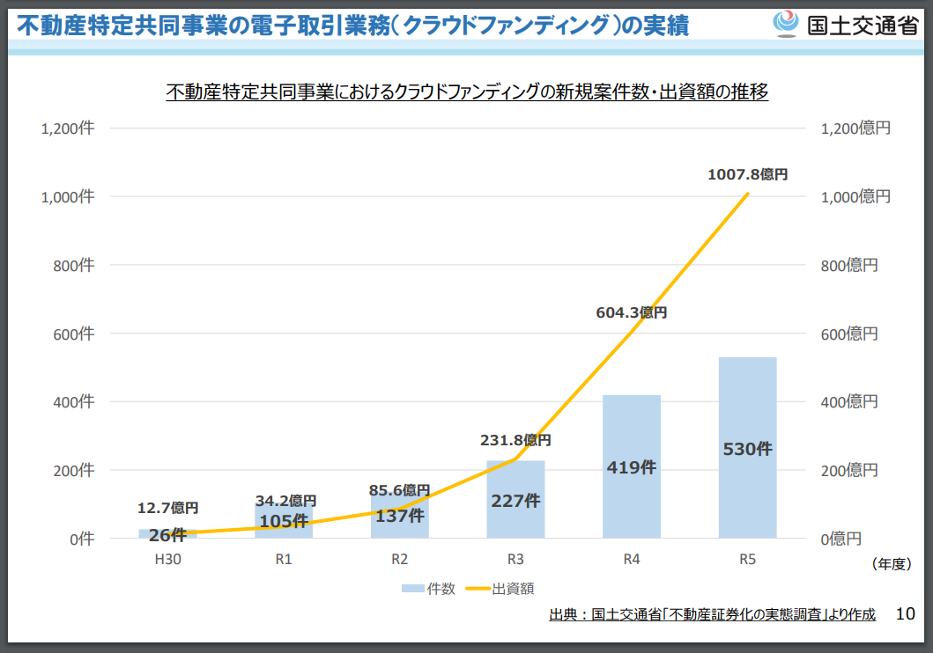933x653 pixels.
Task: Click the 1,000億円 right axis label
Action: click(x=855, y=197)
